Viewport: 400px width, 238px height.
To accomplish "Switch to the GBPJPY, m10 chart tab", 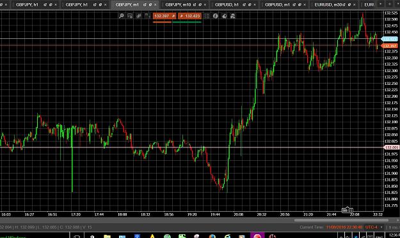I will pos(178,4).
